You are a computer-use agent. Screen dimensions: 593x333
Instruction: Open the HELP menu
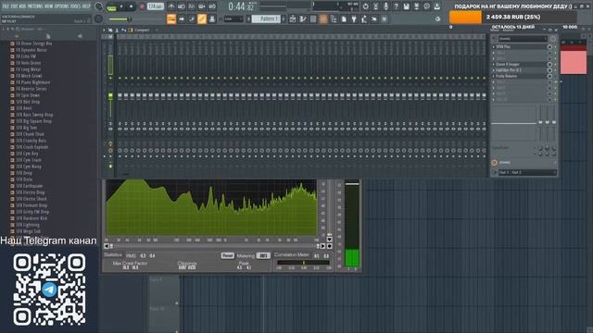(86, 6)
